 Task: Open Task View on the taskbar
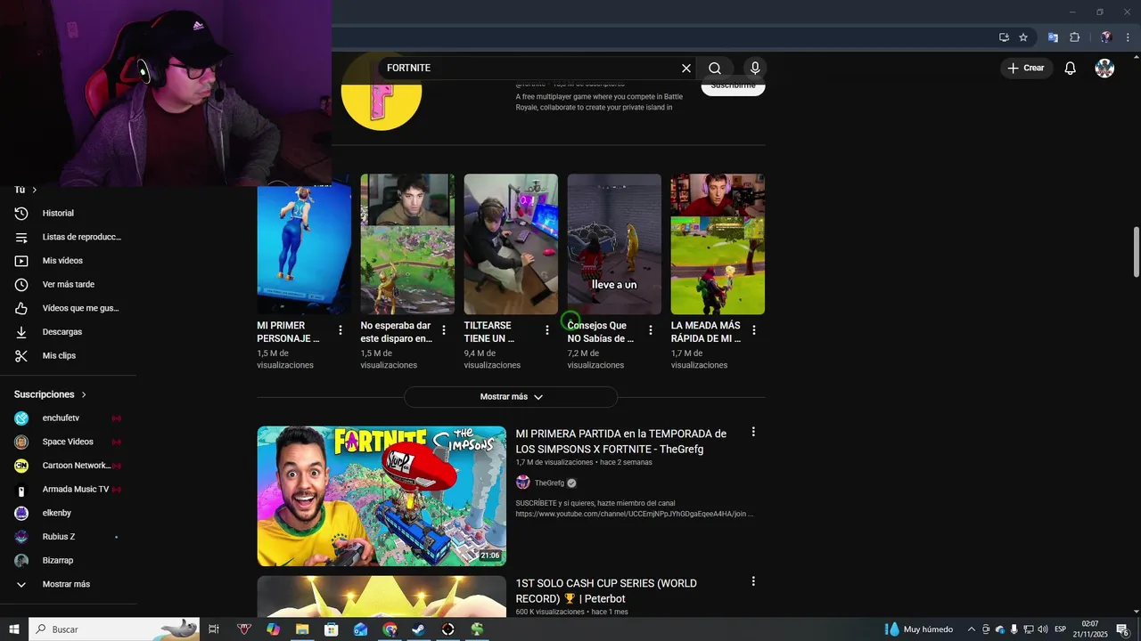[x=214, y=629]
